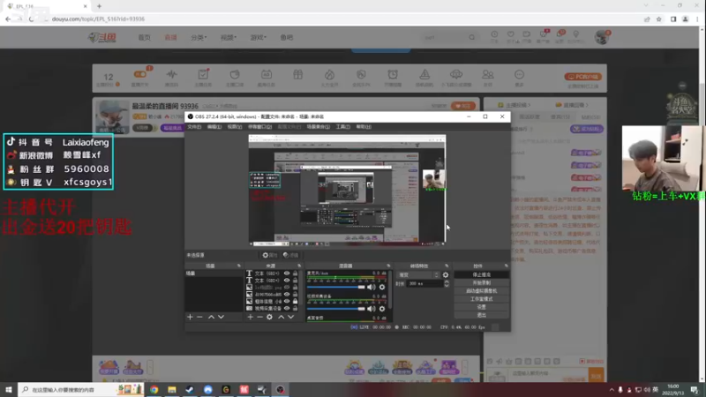Click ellipsis more icon in streamer toolbar

click(519, 74)
